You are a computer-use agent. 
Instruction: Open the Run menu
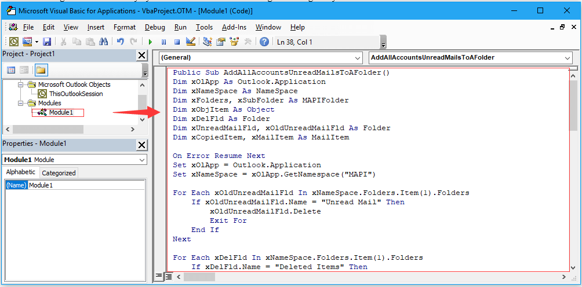[180, 27]
